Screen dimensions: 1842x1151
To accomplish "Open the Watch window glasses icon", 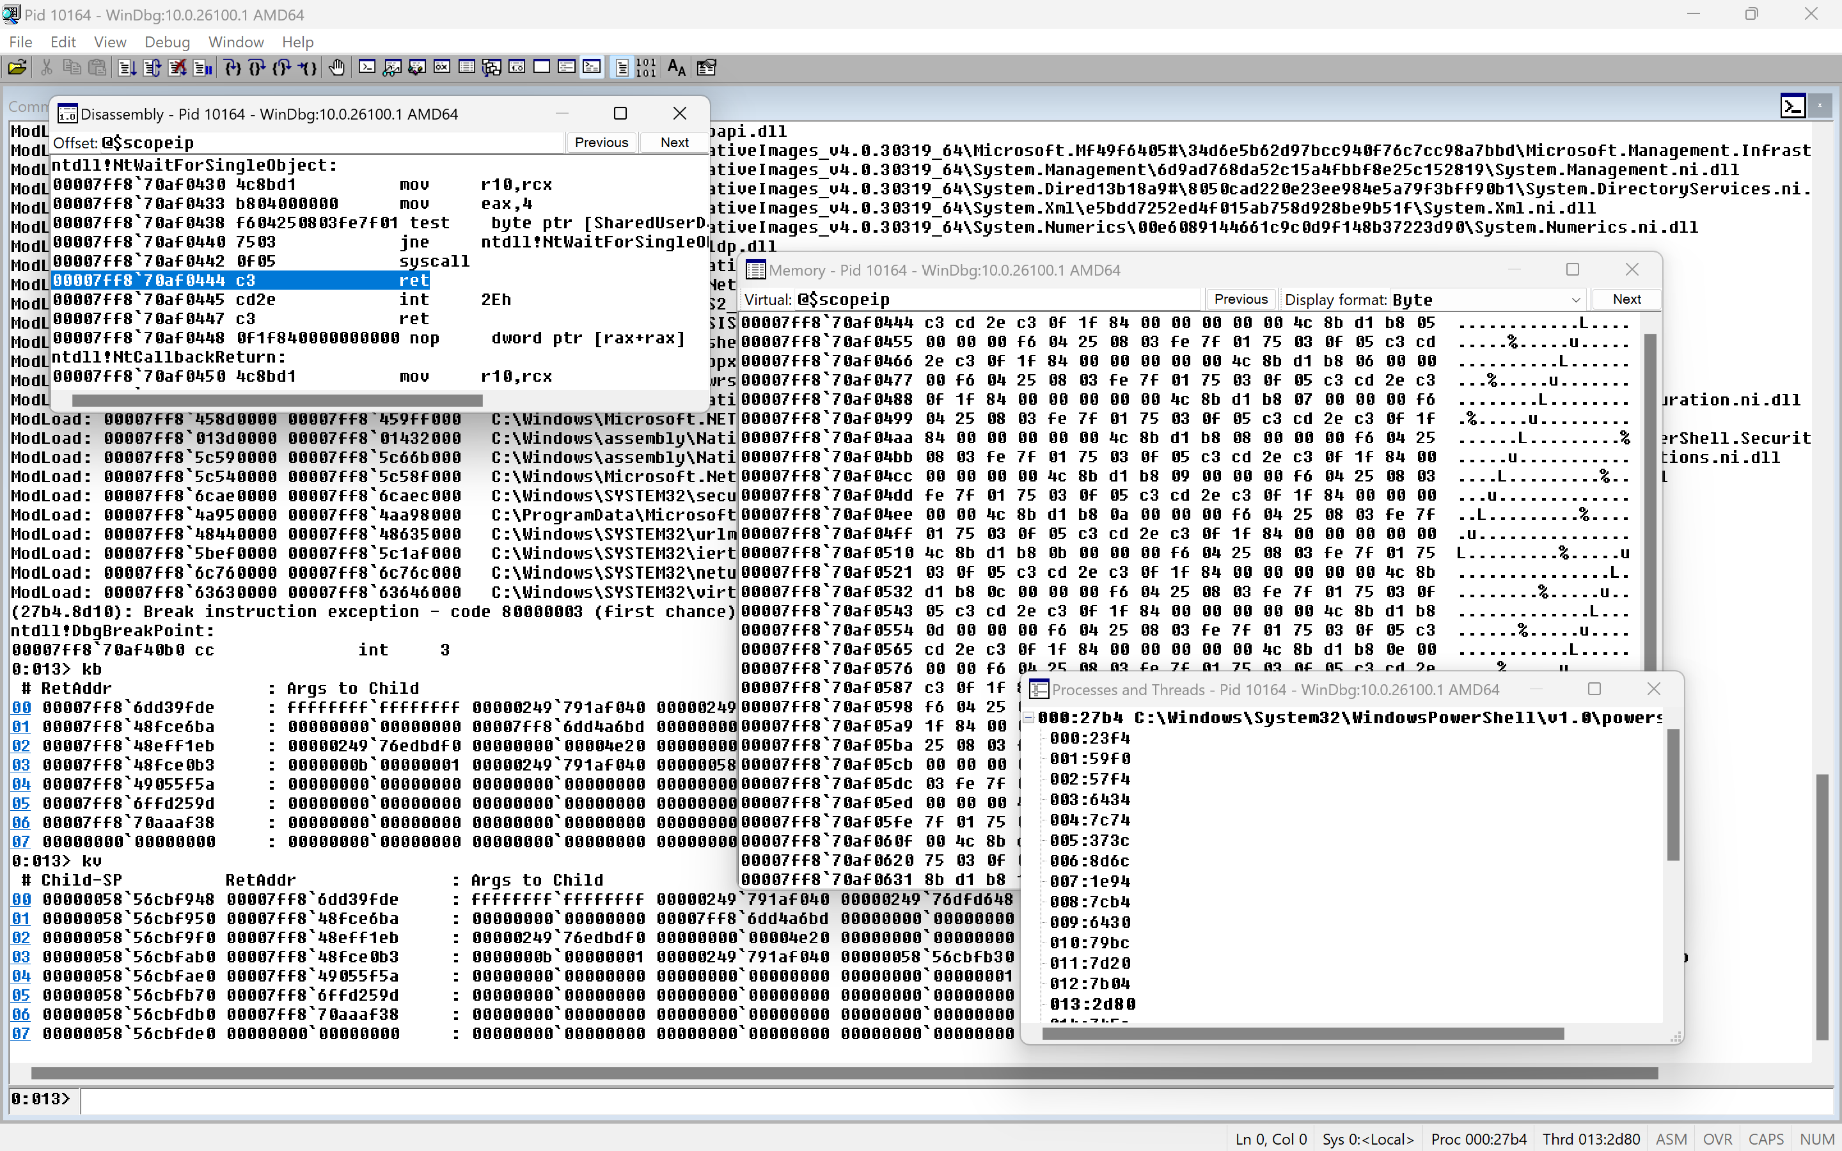I will coord(392,68).
